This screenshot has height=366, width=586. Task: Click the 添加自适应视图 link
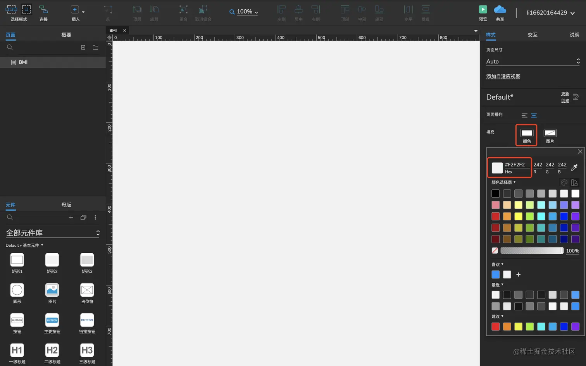pyautogui.click(x=503, y=76)
